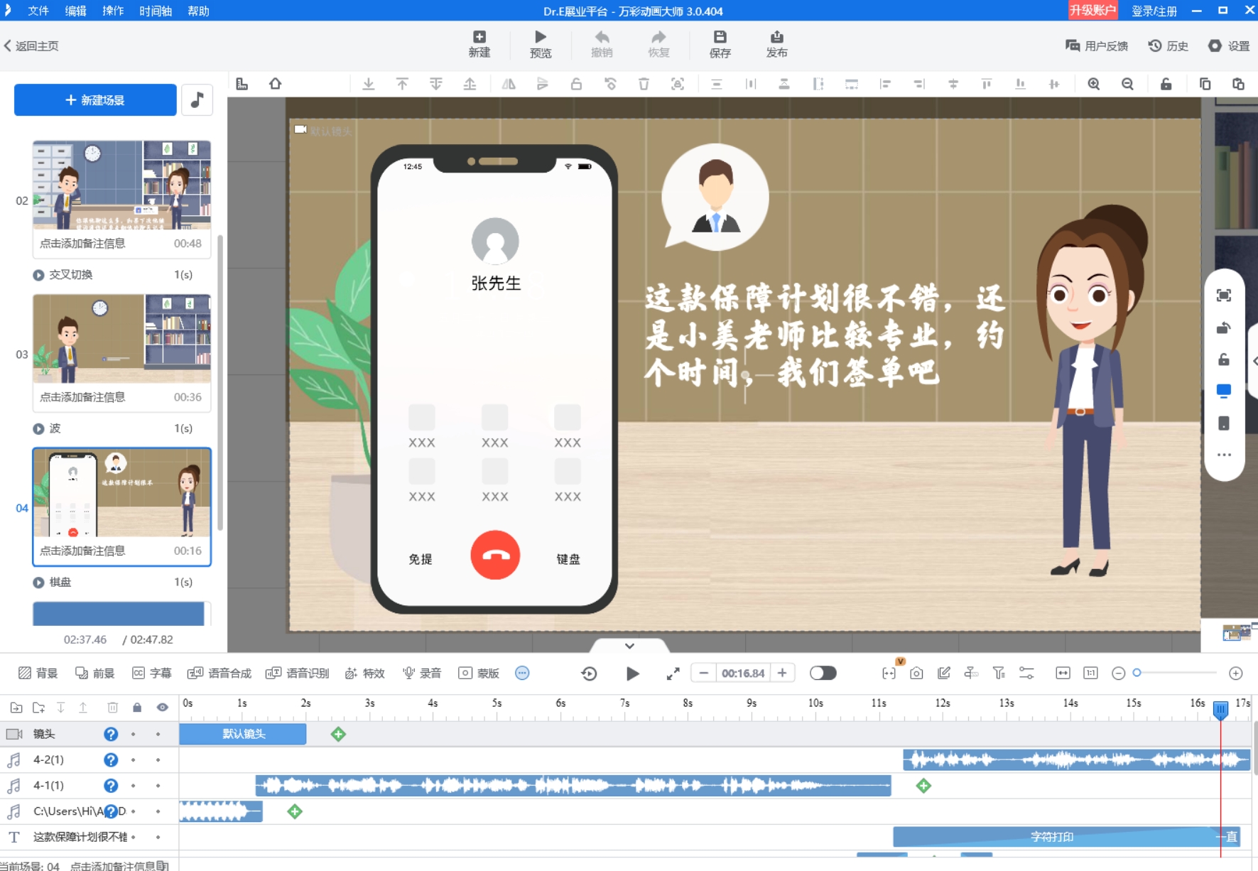The image size is (1258, 871).
Task: Click the 00:16.84 time field
Action: (x=743, y=673)
